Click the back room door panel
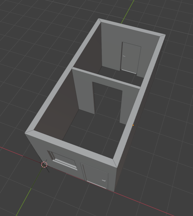 (131, 58)
